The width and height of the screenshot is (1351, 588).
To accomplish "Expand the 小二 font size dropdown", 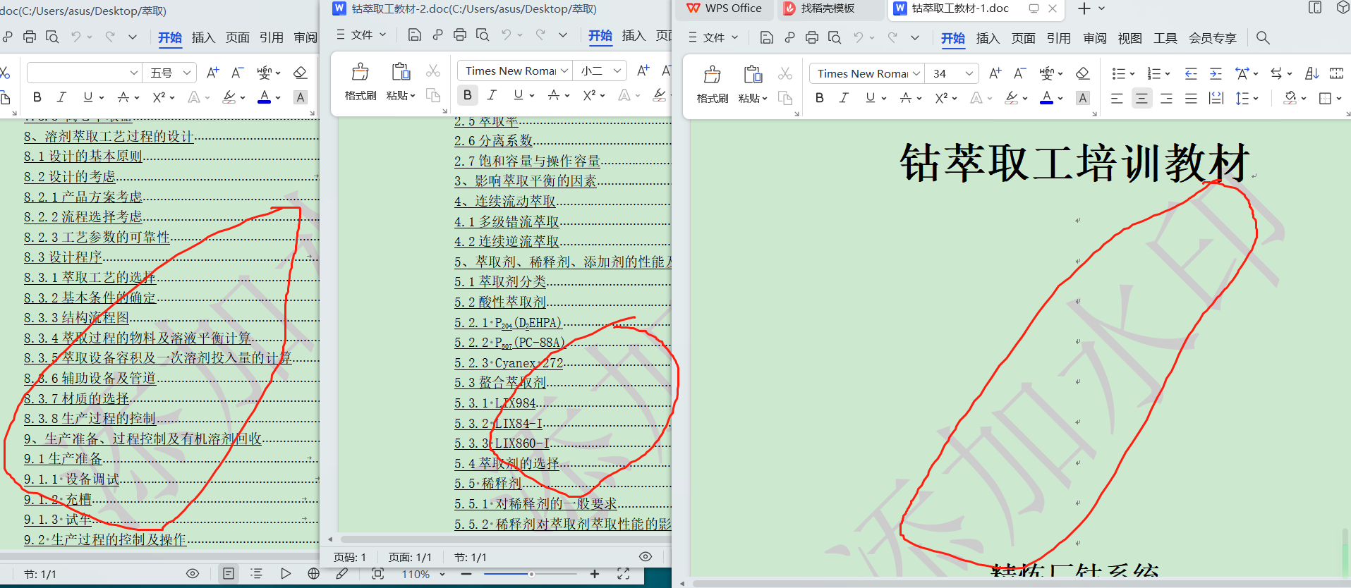I will [x=617, y=71].
